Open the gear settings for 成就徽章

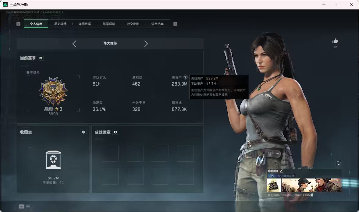coord(116,132)
